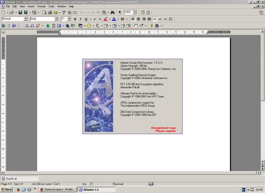Image resolution: width=265 pixels, height=193 pixels.
Task: Click the Superscript x² icon
Action: pos(95,19)
